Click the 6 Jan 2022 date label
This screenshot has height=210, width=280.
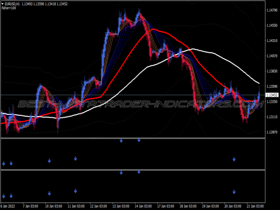(x=8, y=206)
